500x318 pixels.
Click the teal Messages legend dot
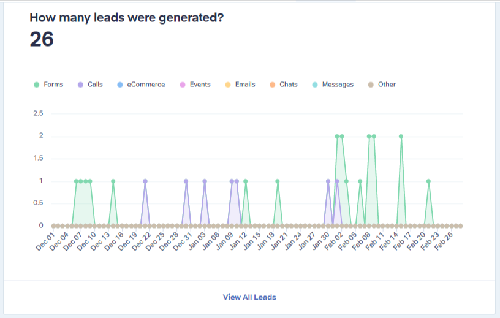pos(314,85)
